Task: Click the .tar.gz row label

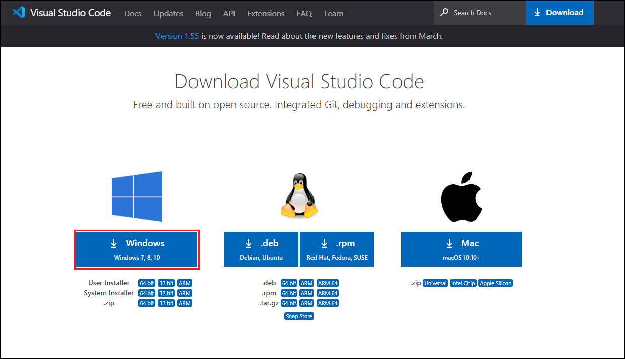Action: [269, 303]
